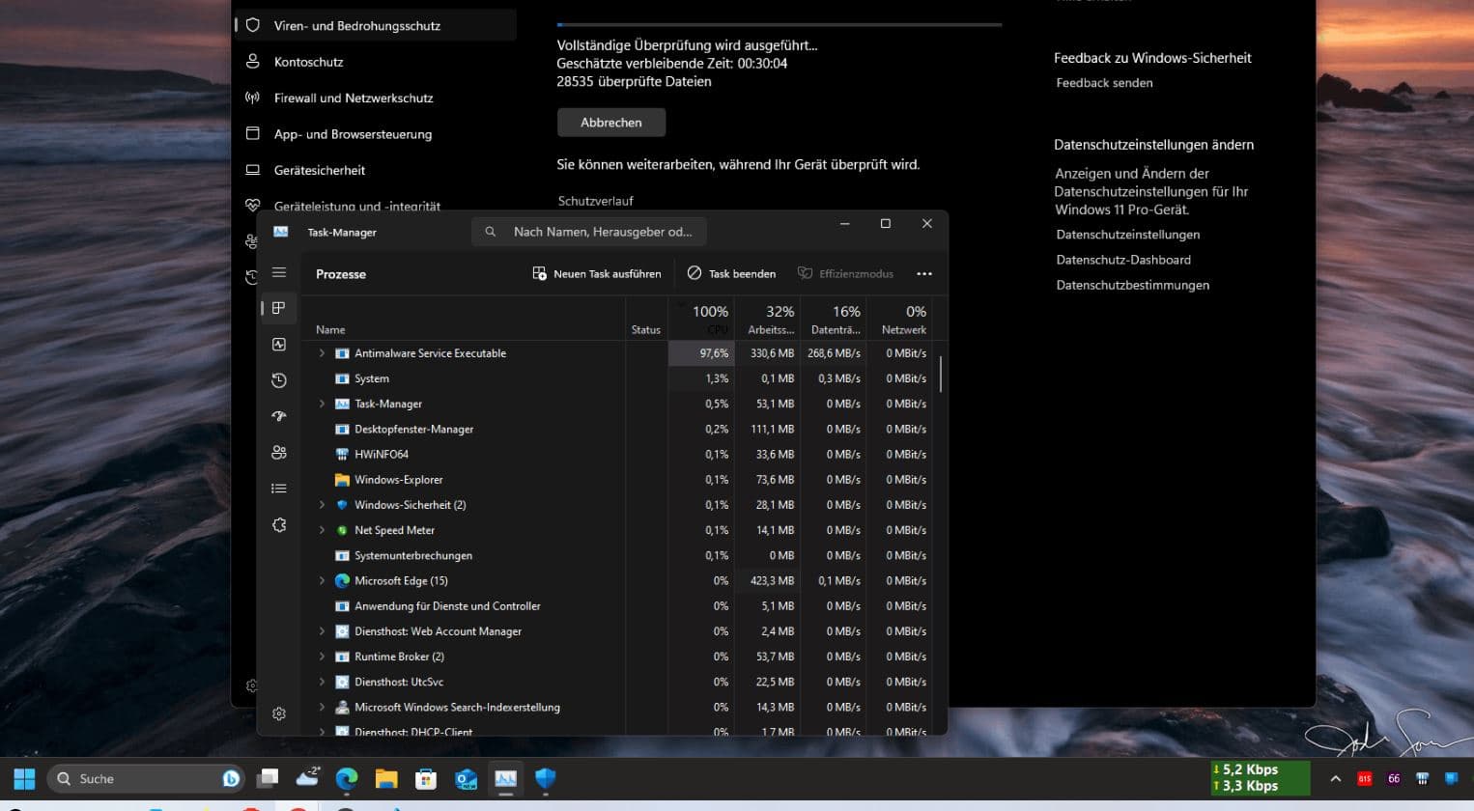
Task: Open File Explorer from the taskbar
Action: 386,779
